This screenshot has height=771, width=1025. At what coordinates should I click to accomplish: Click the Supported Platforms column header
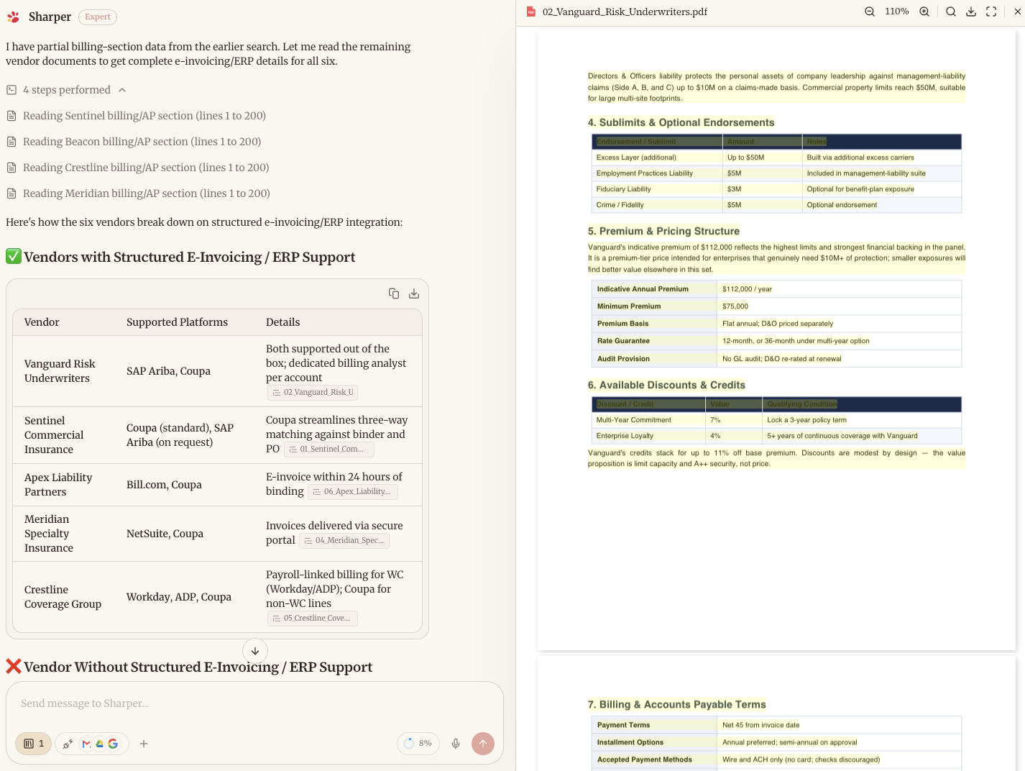177,322
